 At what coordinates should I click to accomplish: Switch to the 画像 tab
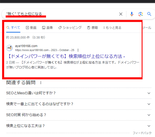tap(48, 28)
